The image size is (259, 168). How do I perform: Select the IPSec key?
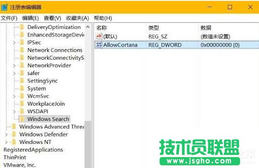tap(34, 43)
